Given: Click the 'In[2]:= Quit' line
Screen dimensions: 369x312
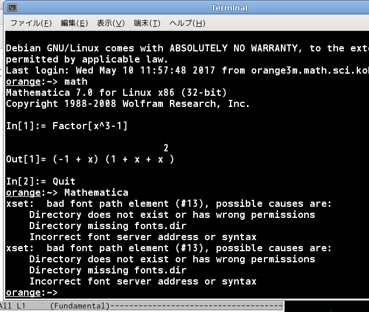Looking at the screenshot, I should click(x=40, y=181).
